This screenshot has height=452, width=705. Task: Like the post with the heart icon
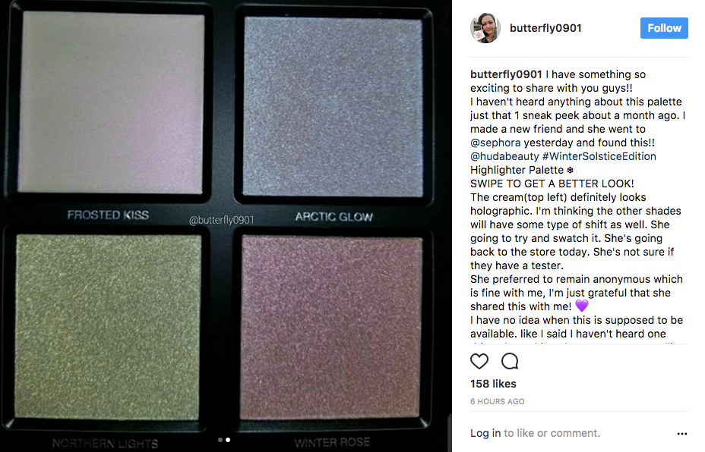[x=479, y=361]
